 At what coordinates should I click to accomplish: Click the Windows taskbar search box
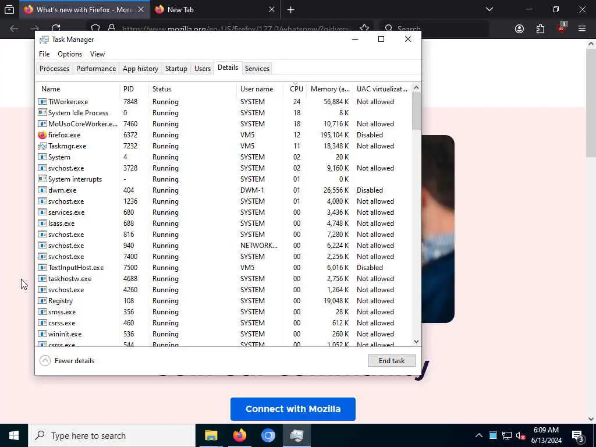pos(112,435)
